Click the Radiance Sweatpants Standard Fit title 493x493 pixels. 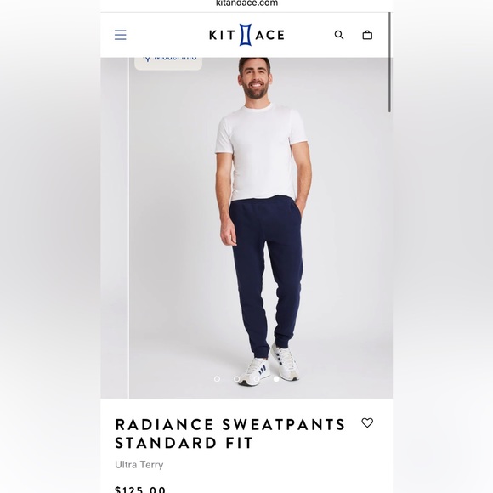pyautogui.click(x=230, y=433)
